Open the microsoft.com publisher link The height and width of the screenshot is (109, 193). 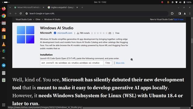click(65, 33)
